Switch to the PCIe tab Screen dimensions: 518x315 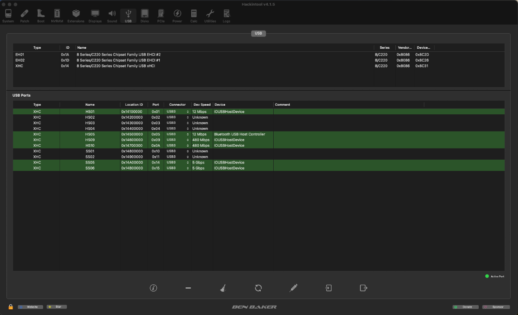click(x=161, y=16)
